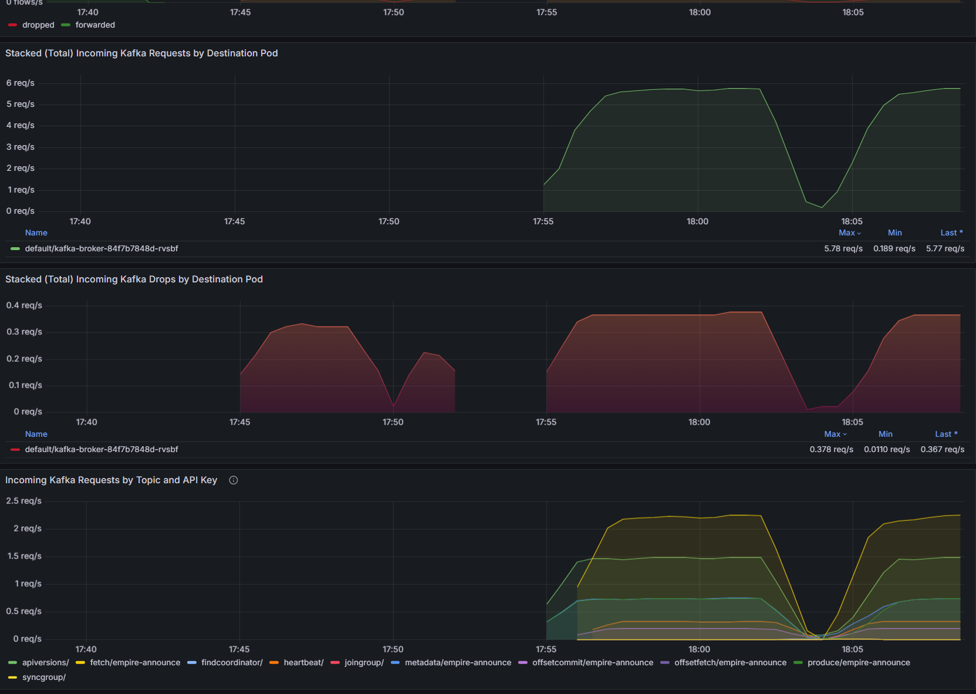Click 0.0110 req/s min value in Drops legend
The width and height of the screenshot is (976, 694).
(x=887, y=449)
